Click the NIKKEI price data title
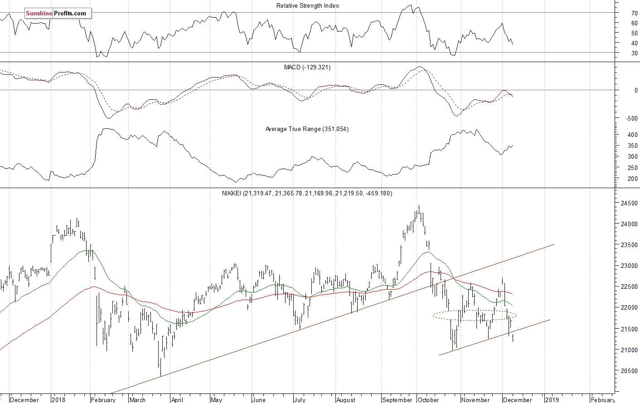The image size is (640, 403). pyautogui.click(x=307, y=194)
